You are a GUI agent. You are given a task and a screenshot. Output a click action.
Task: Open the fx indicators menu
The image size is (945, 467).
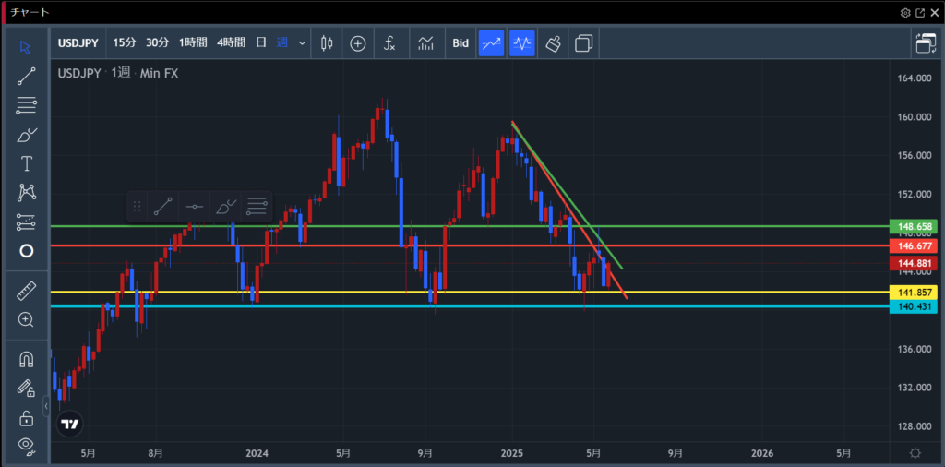point(389,42)
